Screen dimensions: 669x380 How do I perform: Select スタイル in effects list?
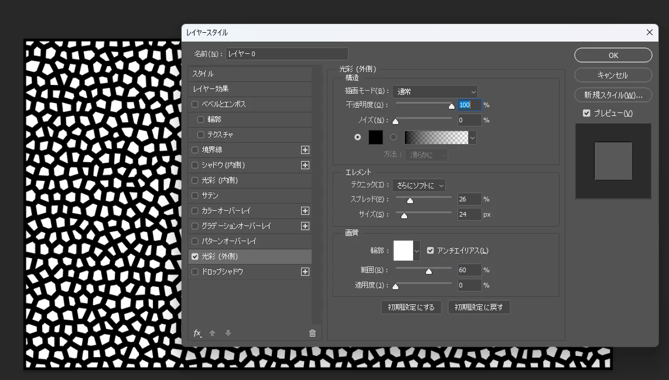point(250,74)
